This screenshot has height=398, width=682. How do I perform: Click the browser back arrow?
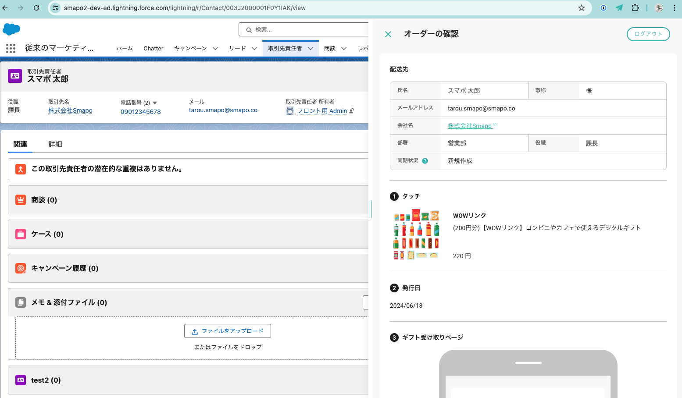[5, 8]
